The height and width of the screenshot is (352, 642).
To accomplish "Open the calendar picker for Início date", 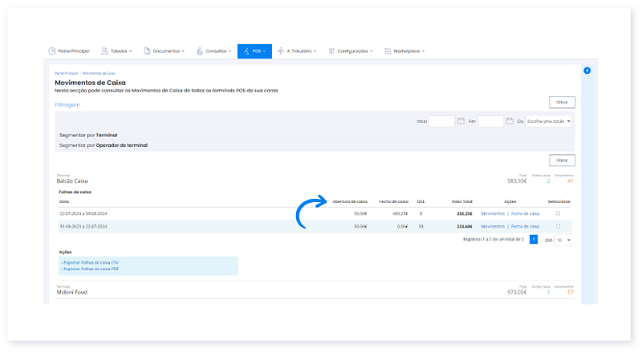I will 461,121.
